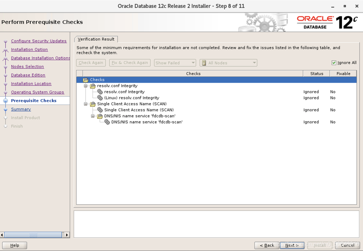Click the Checks column header
363x251 pixels.
pyautogui.click(x=193, y=74)
